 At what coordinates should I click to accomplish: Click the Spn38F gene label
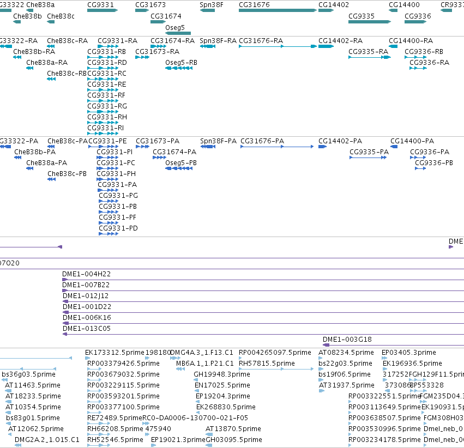tap(212, 5)
